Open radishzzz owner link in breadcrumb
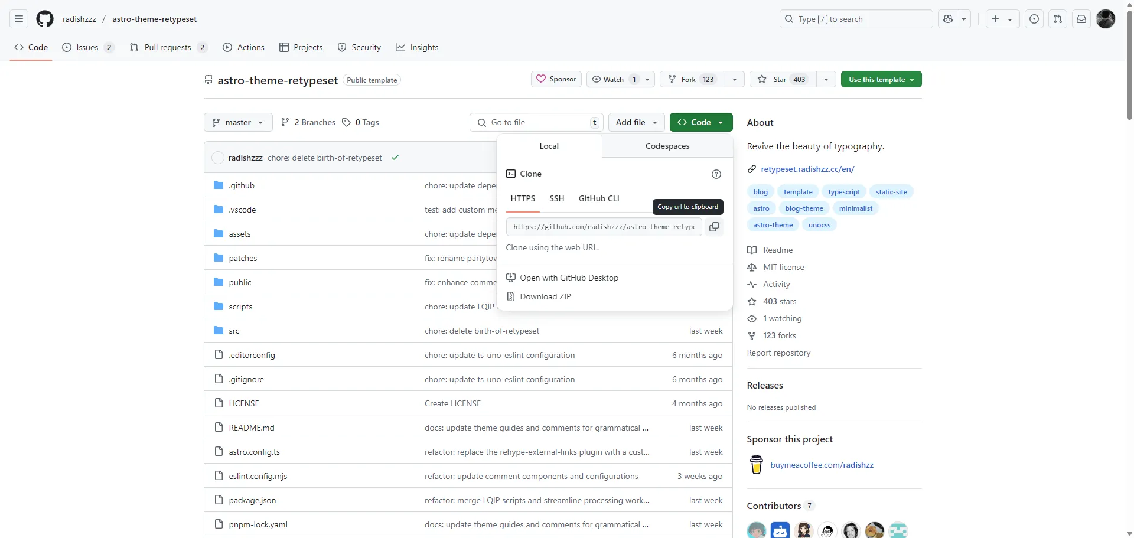This screenshot has height=538, width=1134. pyautogui.click(x=79, y=19)
